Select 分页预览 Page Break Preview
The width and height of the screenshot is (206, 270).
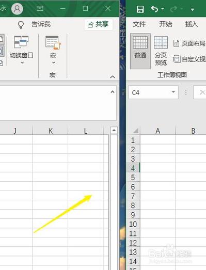pos(161,51)
